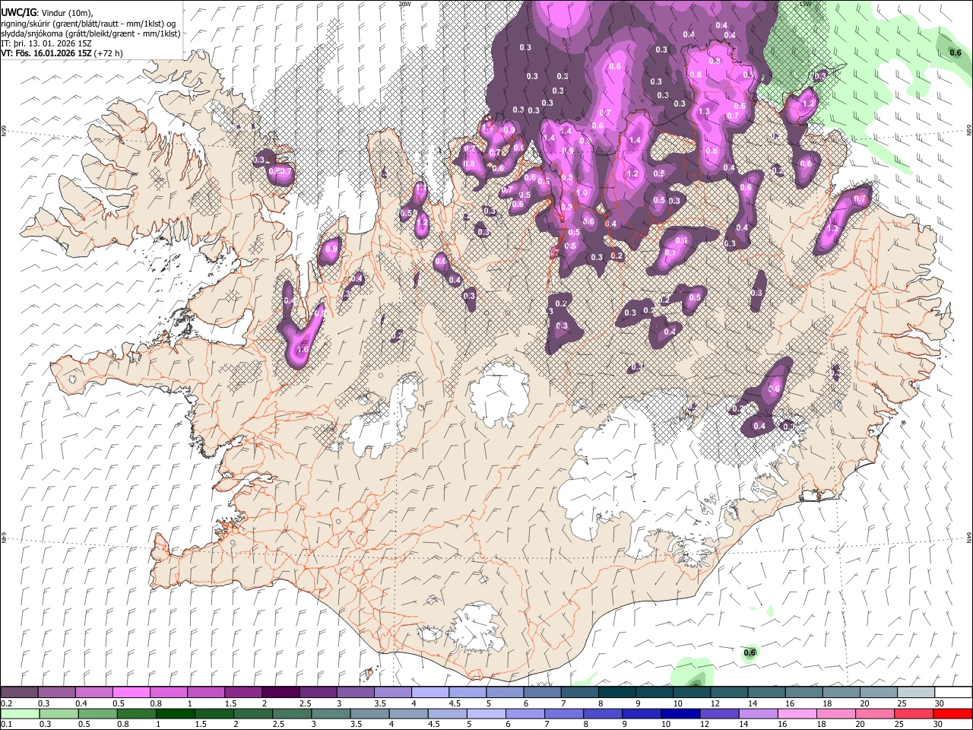Pick the mauve 0.3–0.4 swatch in upper legend row

click(56, 693)
